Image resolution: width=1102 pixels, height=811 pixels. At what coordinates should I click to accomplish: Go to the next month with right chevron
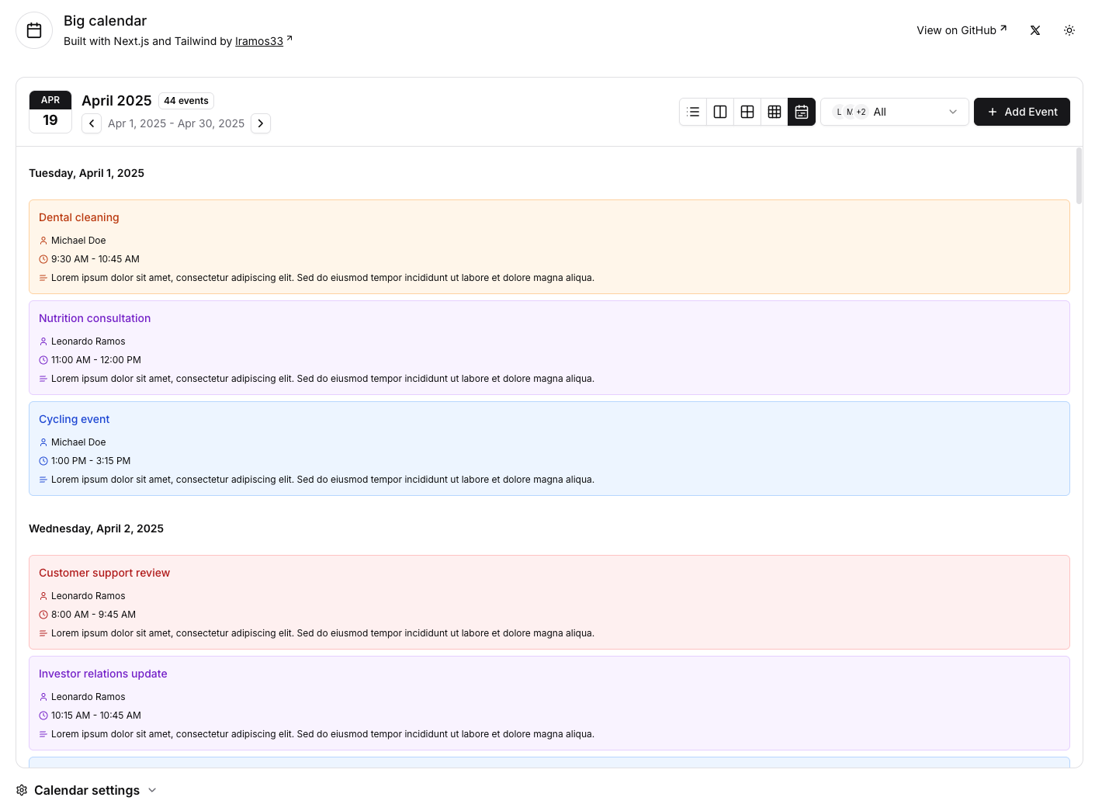pos(261,123)
